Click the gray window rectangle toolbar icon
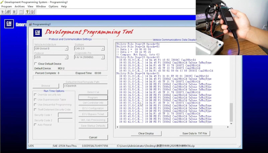This screenshot has height=153, width=268. click(x=21, y=12)
